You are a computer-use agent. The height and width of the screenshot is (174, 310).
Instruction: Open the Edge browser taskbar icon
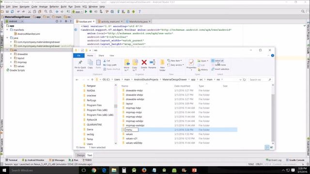click(104, 170)
